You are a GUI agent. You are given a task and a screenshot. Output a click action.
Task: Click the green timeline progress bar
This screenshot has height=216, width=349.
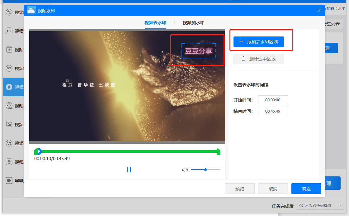click(x=129, y=151)
